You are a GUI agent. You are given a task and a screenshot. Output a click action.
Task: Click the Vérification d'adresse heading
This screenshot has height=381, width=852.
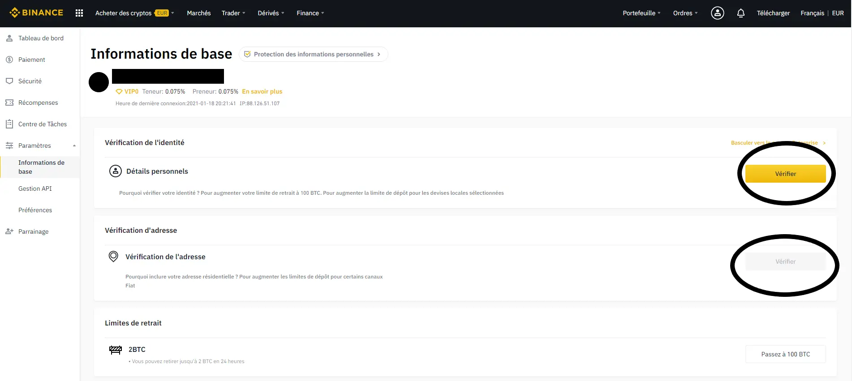pos(141,230)
